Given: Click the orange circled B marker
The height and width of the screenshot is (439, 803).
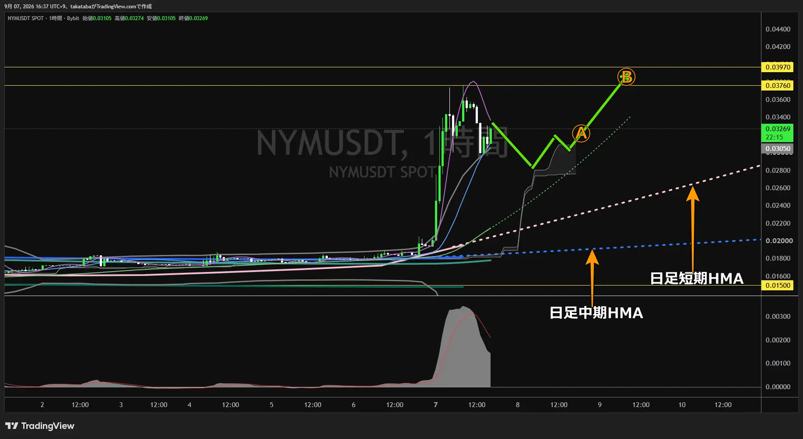Looking at the screenshot, I should pos(626,77).
